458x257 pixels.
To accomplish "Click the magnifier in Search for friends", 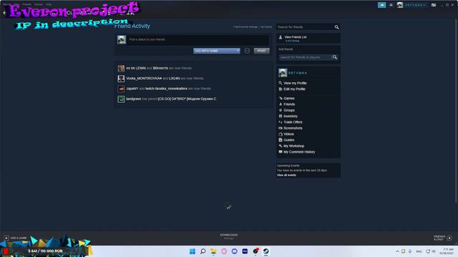I will 337,27.
